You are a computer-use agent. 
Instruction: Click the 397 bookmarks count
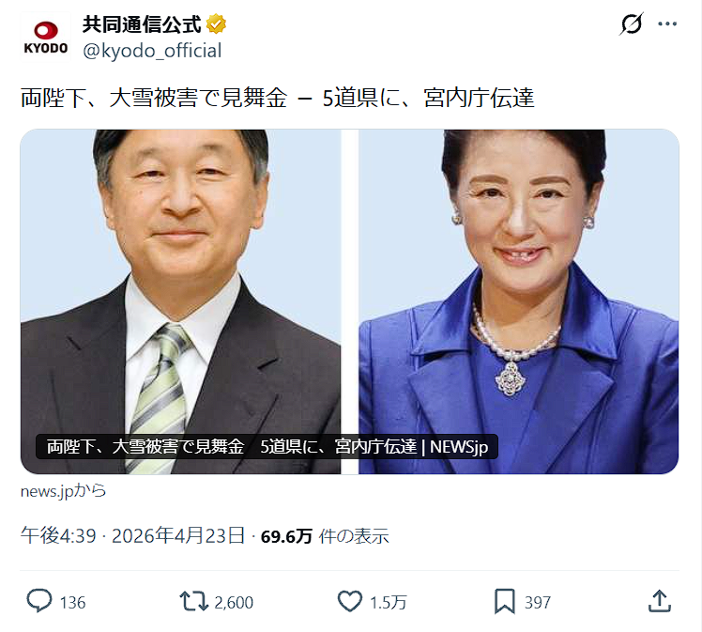(x=537, y=603)
